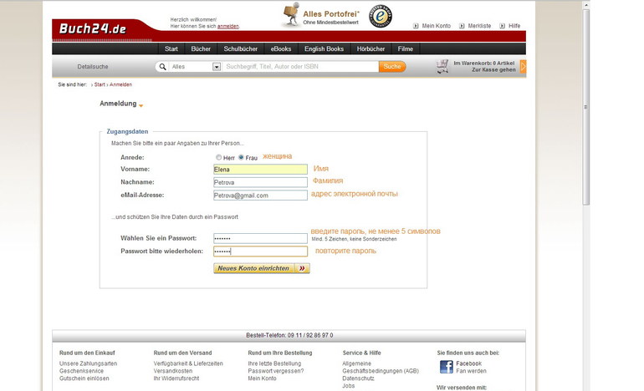Open Passwort vergessen? footer link
Screen dimensions: 644x391
coord(276,371)
